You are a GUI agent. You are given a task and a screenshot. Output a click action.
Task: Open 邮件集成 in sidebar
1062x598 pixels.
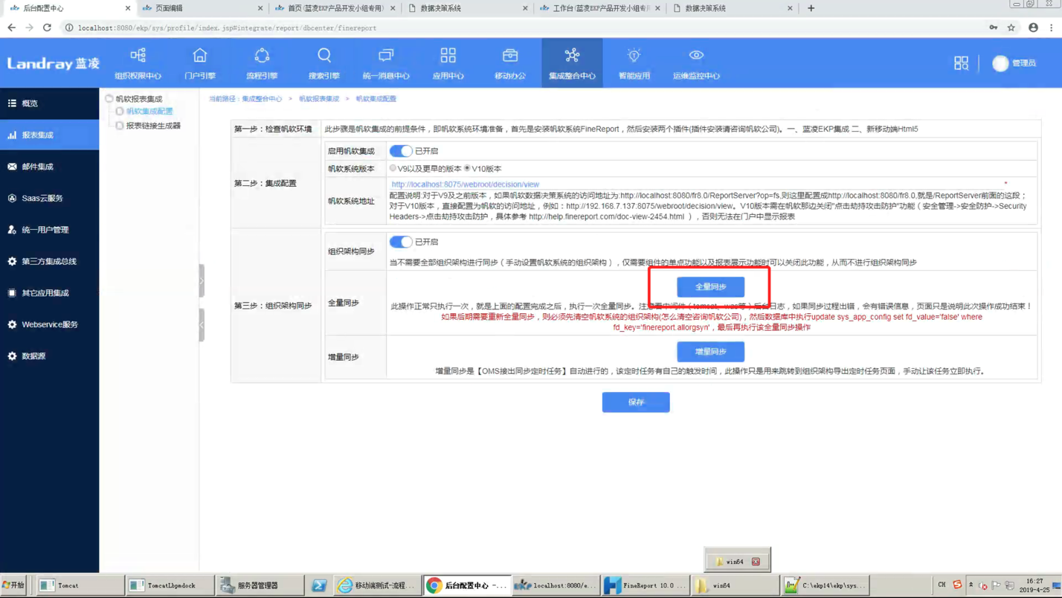tap(49, 167)
